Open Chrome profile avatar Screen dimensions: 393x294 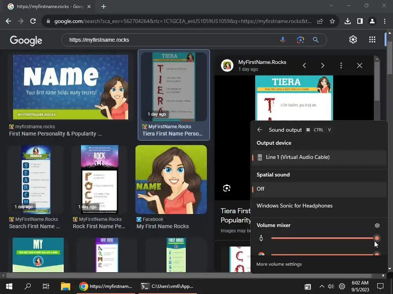tap(372, 21)
